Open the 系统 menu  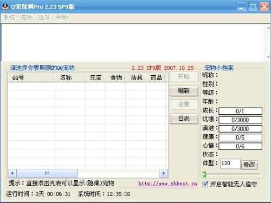pos(9,17)
